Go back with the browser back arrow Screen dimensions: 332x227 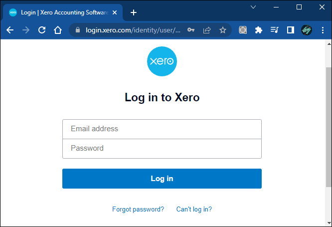(x=10, y=30)
